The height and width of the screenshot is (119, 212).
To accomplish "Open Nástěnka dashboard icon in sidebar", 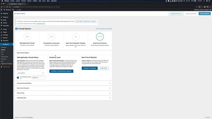I will [x=1, y=14].
